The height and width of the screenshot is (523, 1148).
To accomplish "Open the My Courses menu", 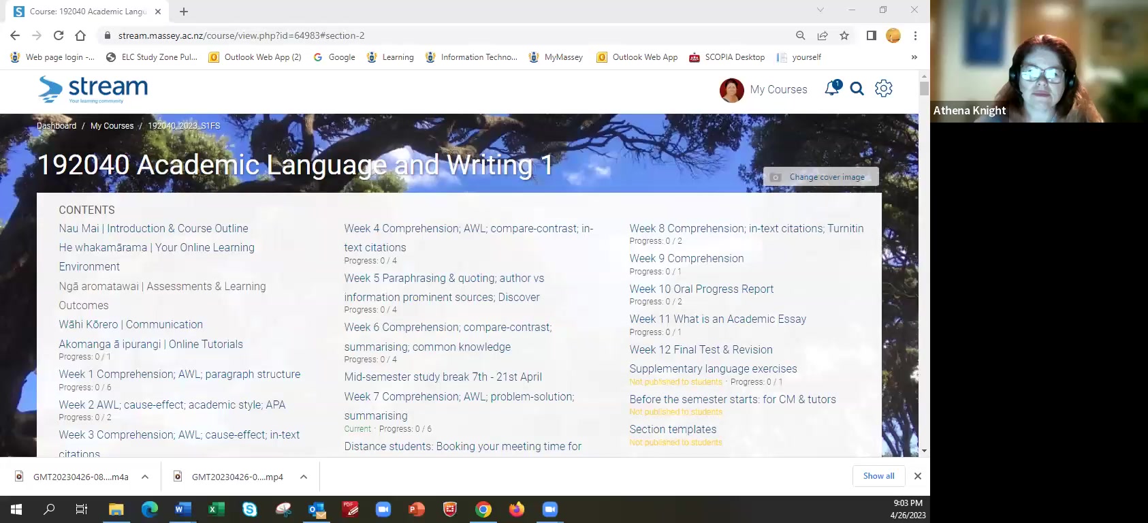I will click(x=778, y=89).
